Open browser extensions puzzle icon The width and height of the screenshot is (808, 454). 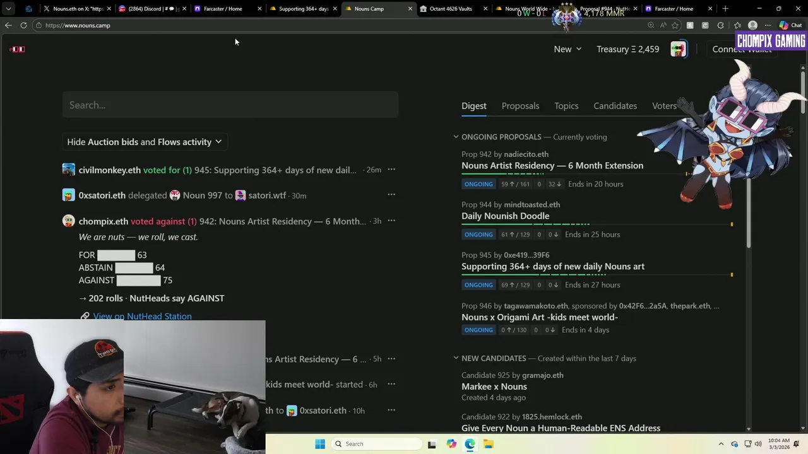pos(720,25)
